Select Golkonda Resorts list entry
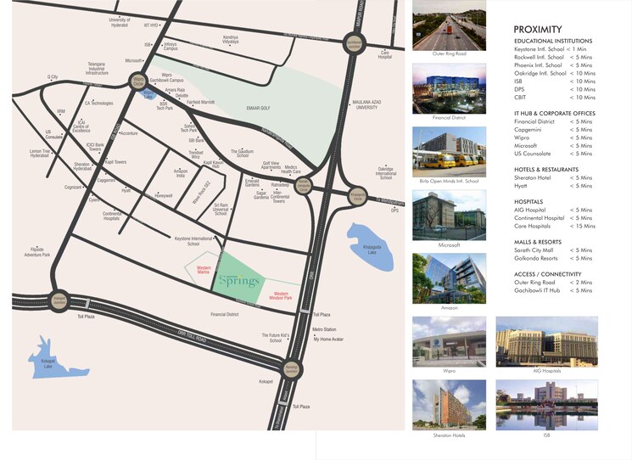 [553, 258]
